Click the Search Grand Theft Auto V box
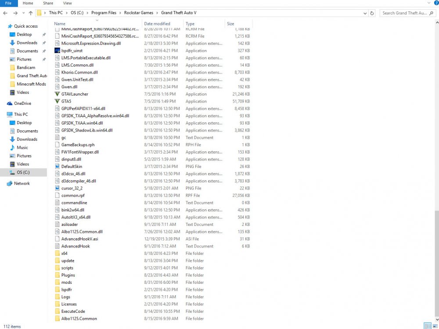 coord(408,13)
